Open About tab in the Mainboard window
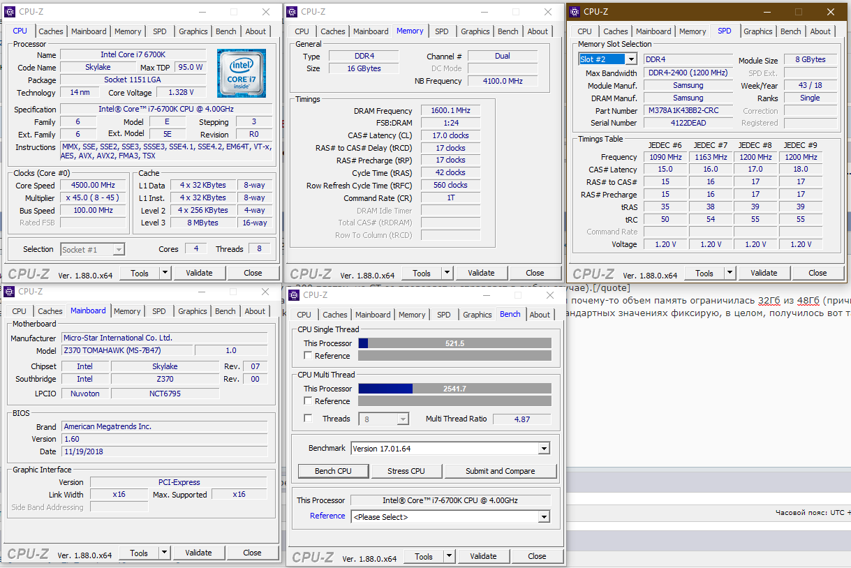The image size is (851, 568). [x=255, y=311]
